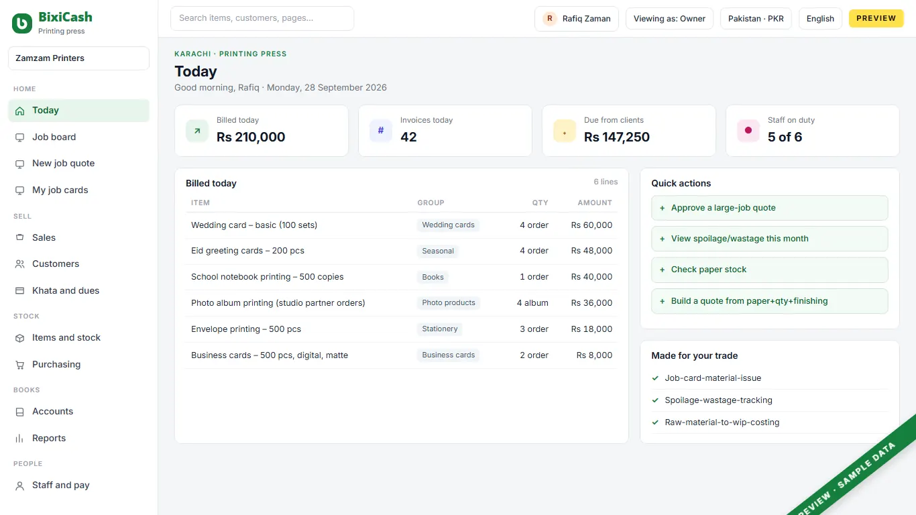Click Check paper stock quick action
Image resolution: width=916 pixels, height=515 pixels.
point(769,270)
